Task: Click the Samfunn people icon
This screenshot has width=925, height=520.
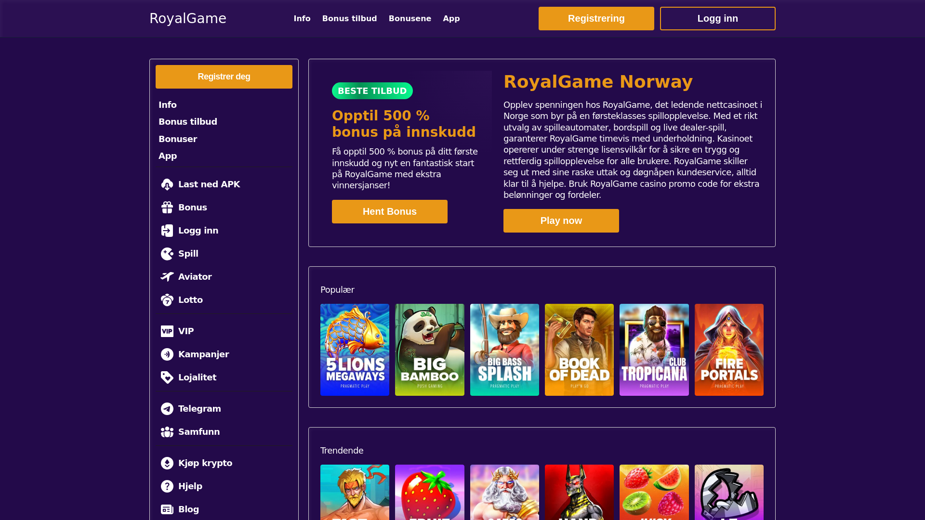Action: (x=167, y=432)
